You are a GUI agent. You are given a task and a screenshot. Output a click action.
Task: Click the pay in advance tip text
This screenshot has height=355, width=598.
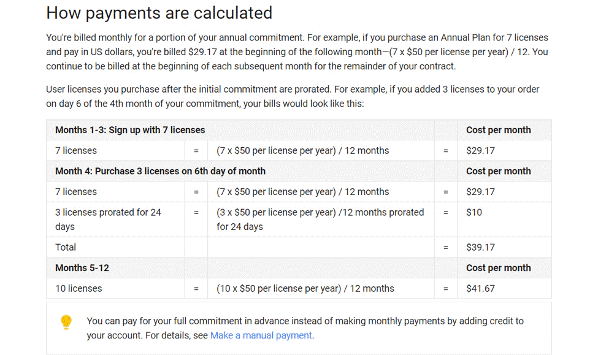(x=305, y=328)
